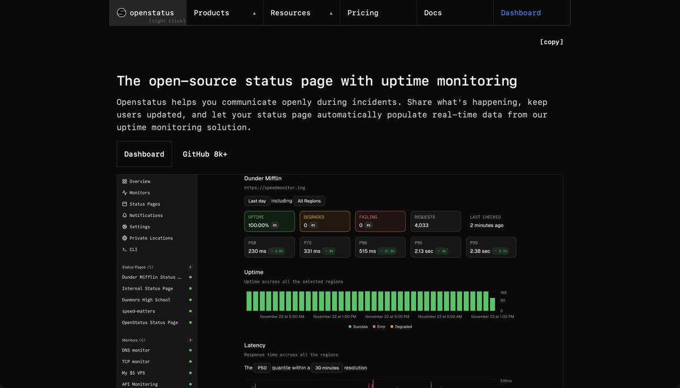Screen dimensions: 680x388
Task: Open the P50 quantile selector under Latency
Action: pyautogui.click(x=262, y=368)
